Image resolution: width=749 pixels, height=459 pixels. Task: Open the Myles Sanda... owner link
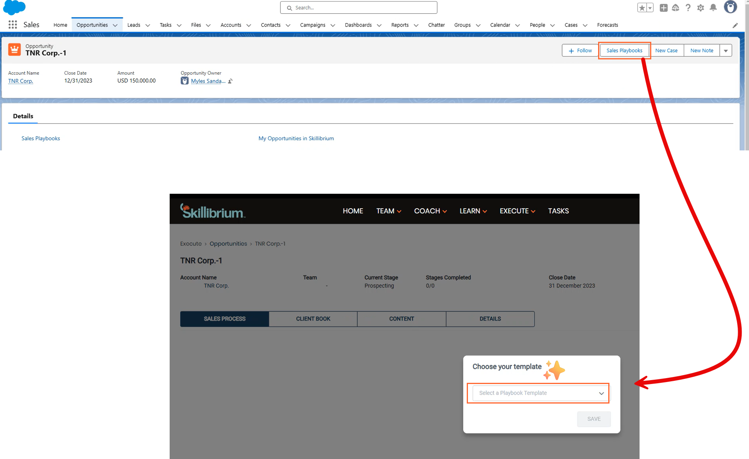[x=208, y=81]
